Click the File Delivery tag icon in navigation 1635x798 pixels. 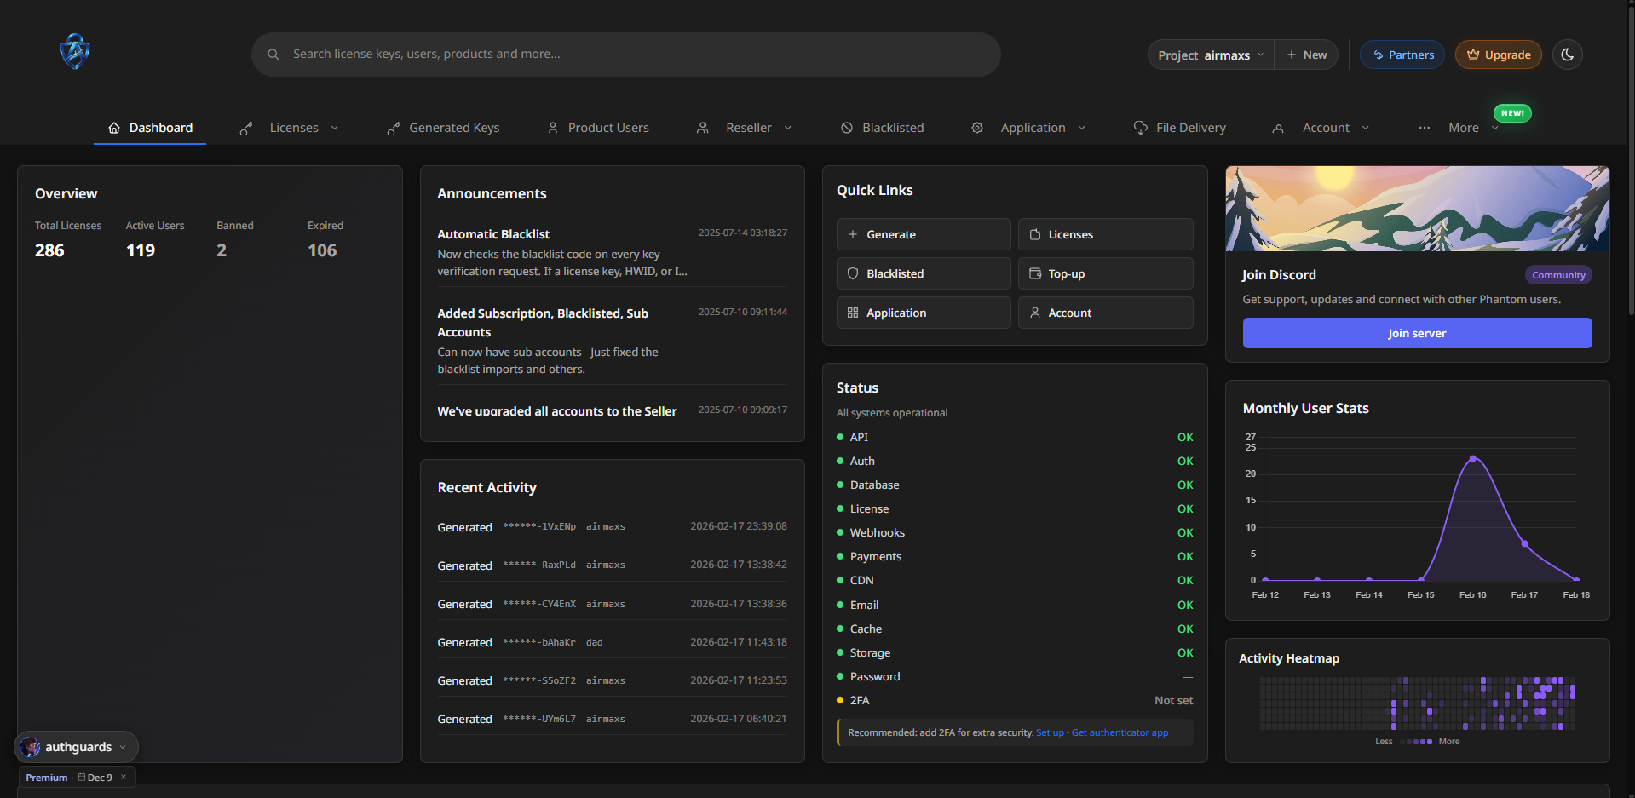point(1140,127)
